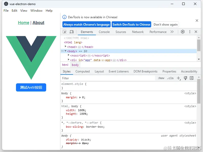Close the DevTools panel
The image size is (203, 152).
coord(196,32)
